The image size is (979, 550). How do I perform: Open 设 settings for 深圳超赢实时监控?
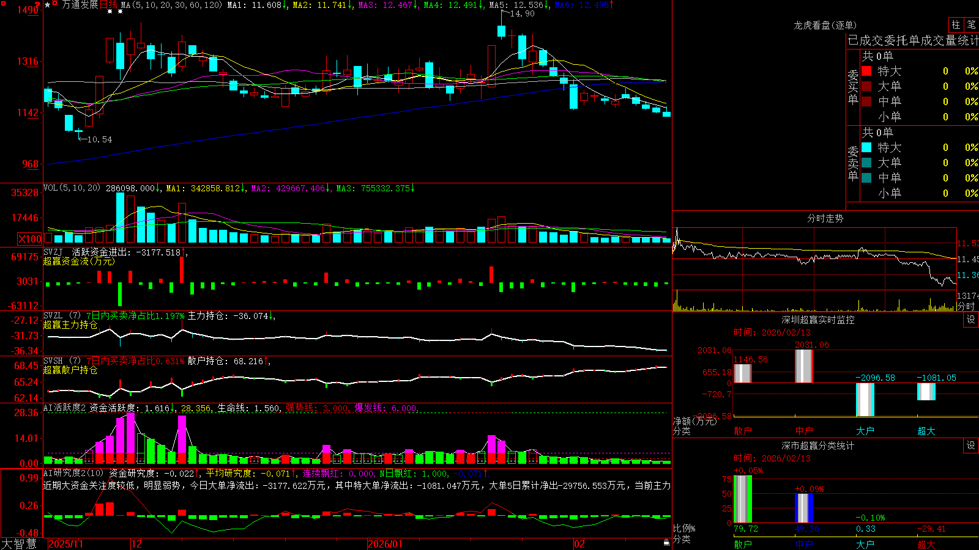(971, 320)
